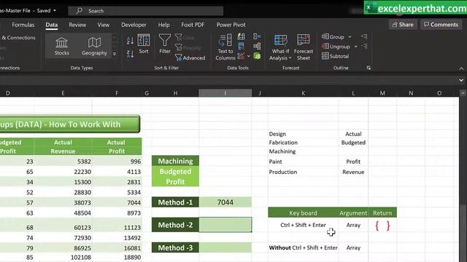Select column header K

coord(304,93)
